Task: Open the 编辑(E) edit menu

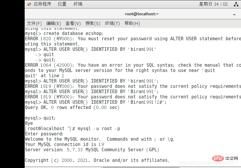Action: [53, 23]
